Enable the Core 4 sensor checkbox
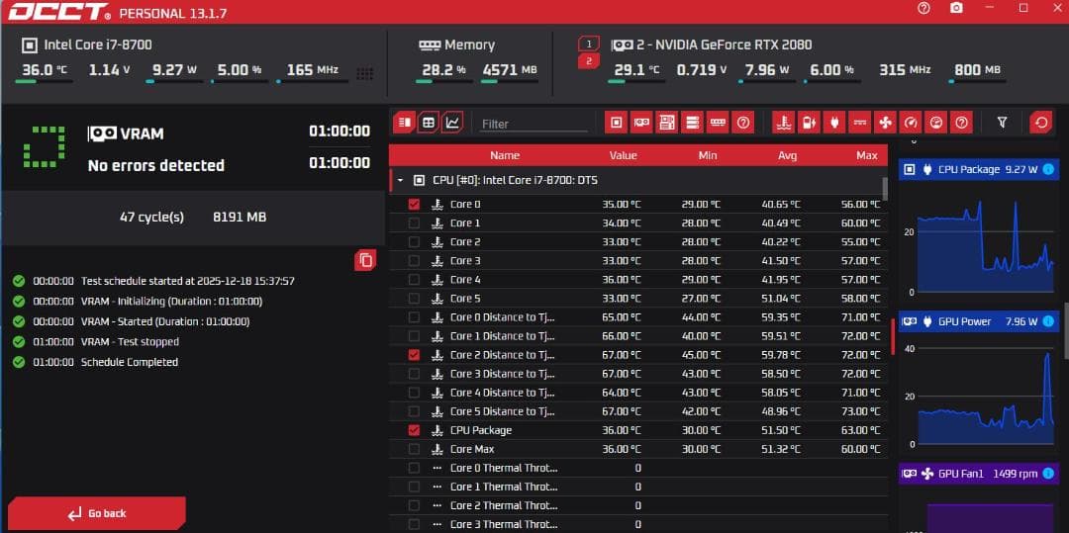This screenshot has height=533, width=1069. [x=414, y=280]
